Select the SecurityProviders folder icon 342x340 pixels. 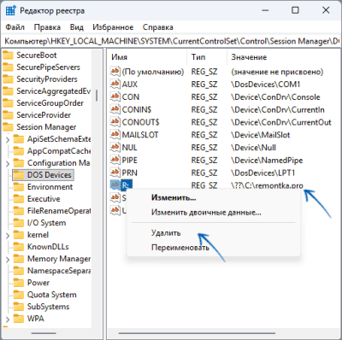coord(8,79)
